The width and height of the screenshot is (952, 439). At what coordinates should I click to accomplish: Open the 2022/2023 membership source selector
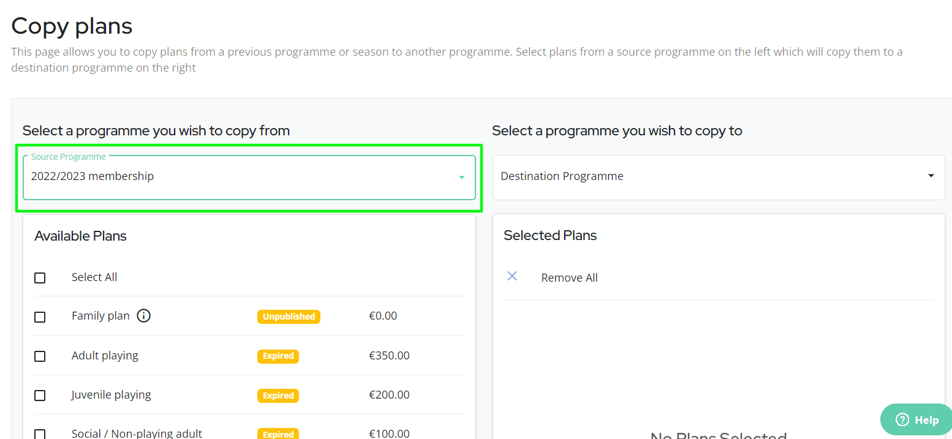(245, 177)
